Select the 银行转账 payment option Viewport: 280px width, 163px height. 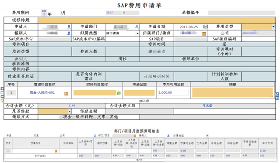(74, 117)
